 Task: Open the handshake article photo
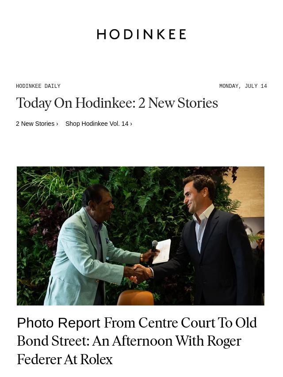[141, 236]
